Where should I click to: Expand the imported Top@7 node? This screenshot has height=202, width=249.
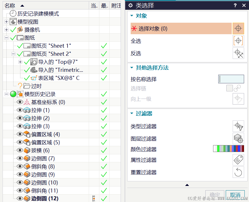[x=20, y=62]
